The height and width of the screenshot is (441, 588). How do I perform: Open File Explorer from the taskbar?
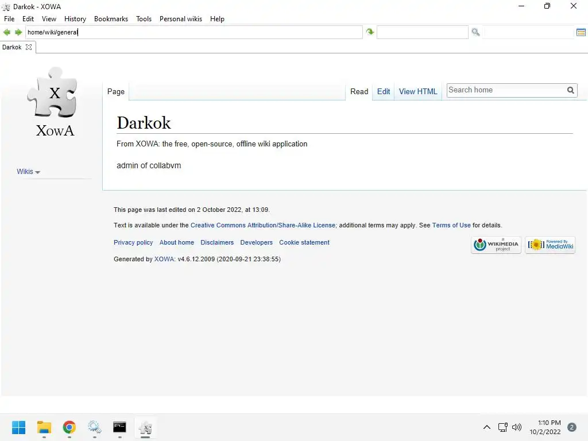[44, 427]
